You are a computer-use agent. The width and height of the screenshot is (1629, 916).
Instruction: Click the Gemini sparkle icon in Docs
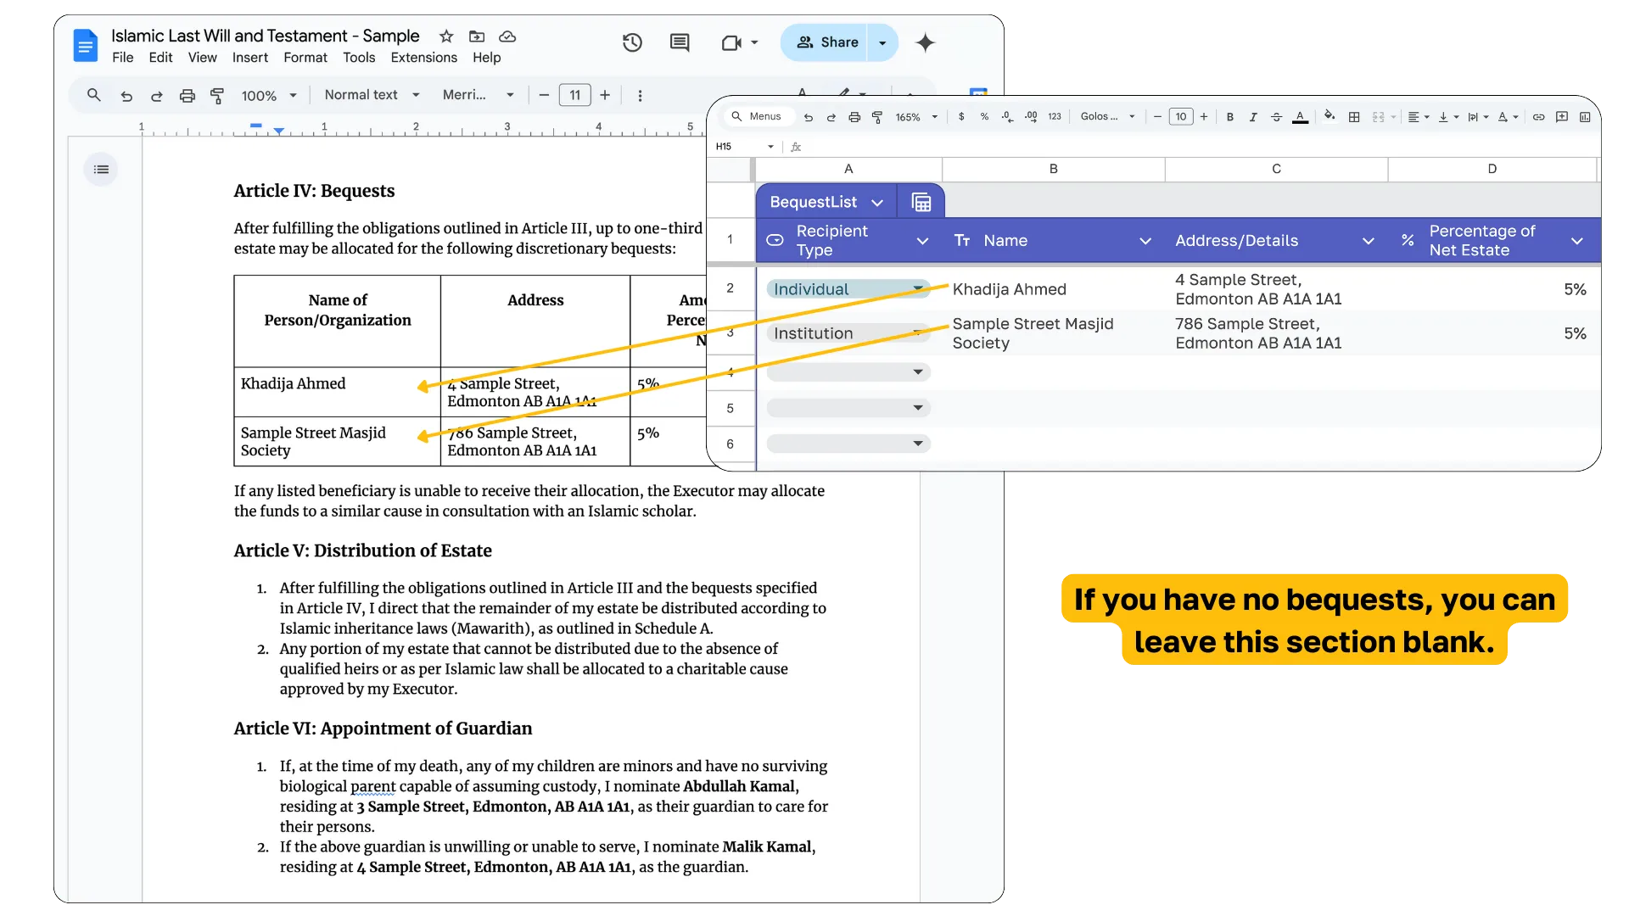925,42
